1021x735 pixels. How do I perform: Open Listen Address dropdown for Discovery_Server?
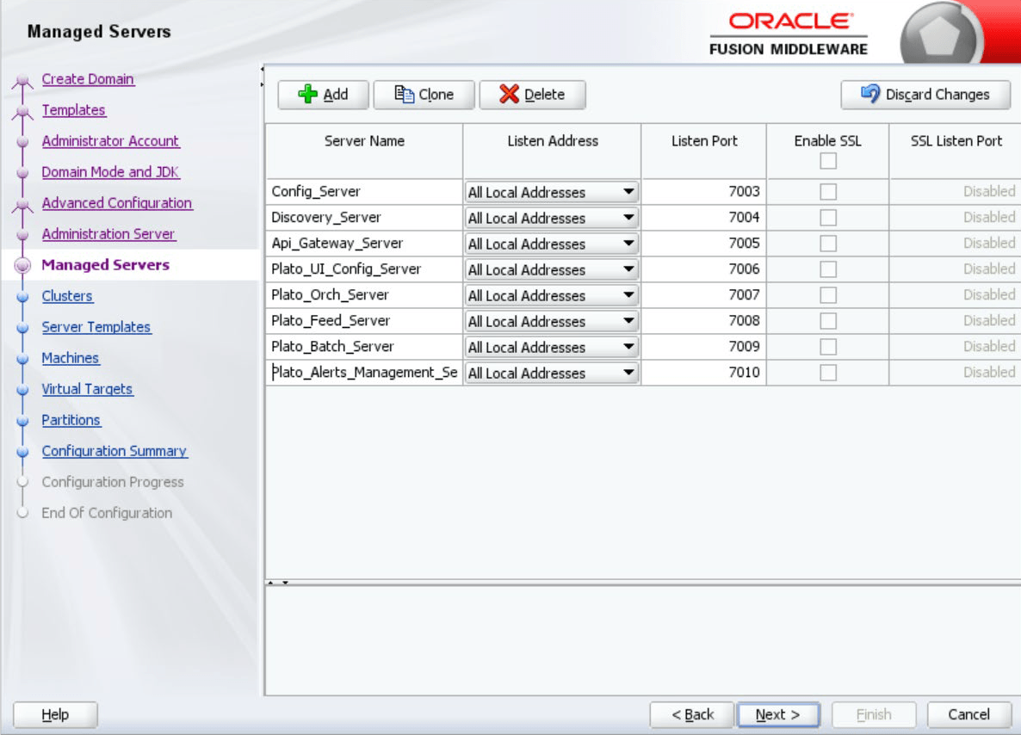[x=628, y=218]
